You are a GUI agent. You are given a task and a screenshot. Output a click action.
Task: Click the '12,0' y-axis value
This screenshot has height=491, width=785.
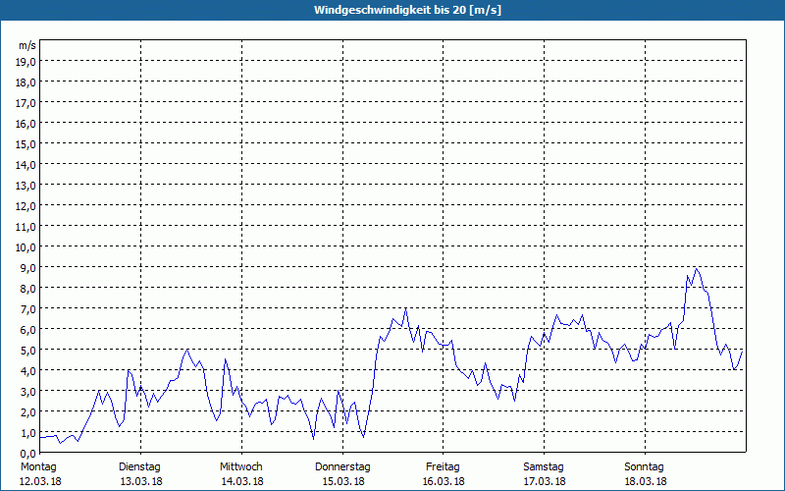pos(26,206)
